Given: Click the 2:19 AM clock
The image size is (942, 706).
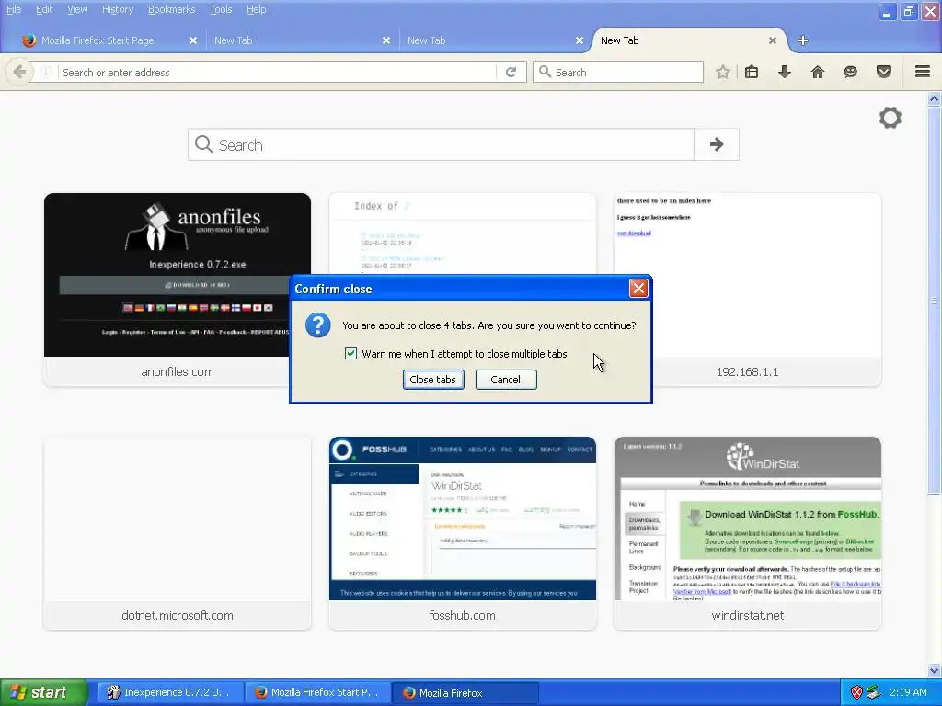Looking at the screenshot, I should [908, 692].
